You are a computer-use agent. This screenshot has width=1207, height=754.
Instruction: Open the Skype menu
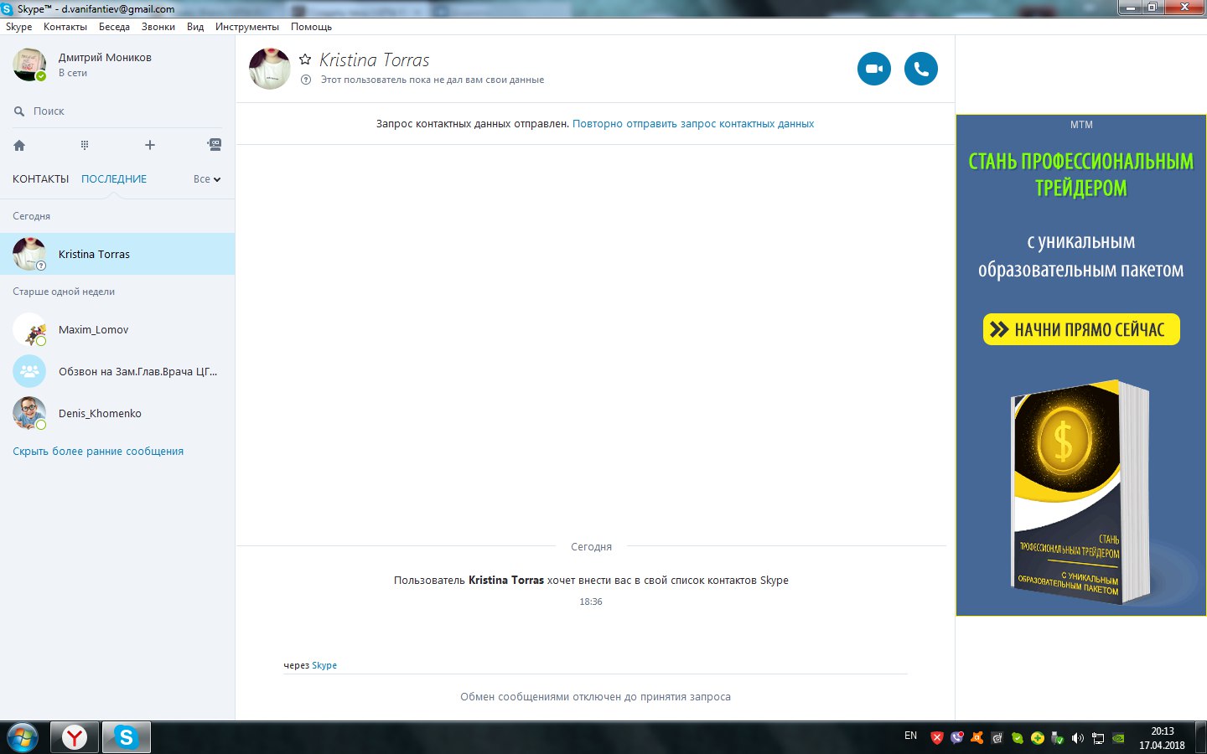pyautogui.click(x=18, y=27)
